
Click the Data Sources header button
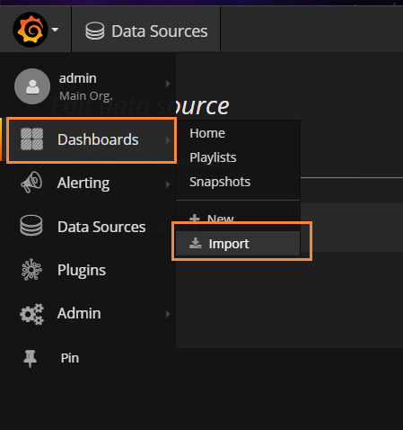[x=146, y=31]
